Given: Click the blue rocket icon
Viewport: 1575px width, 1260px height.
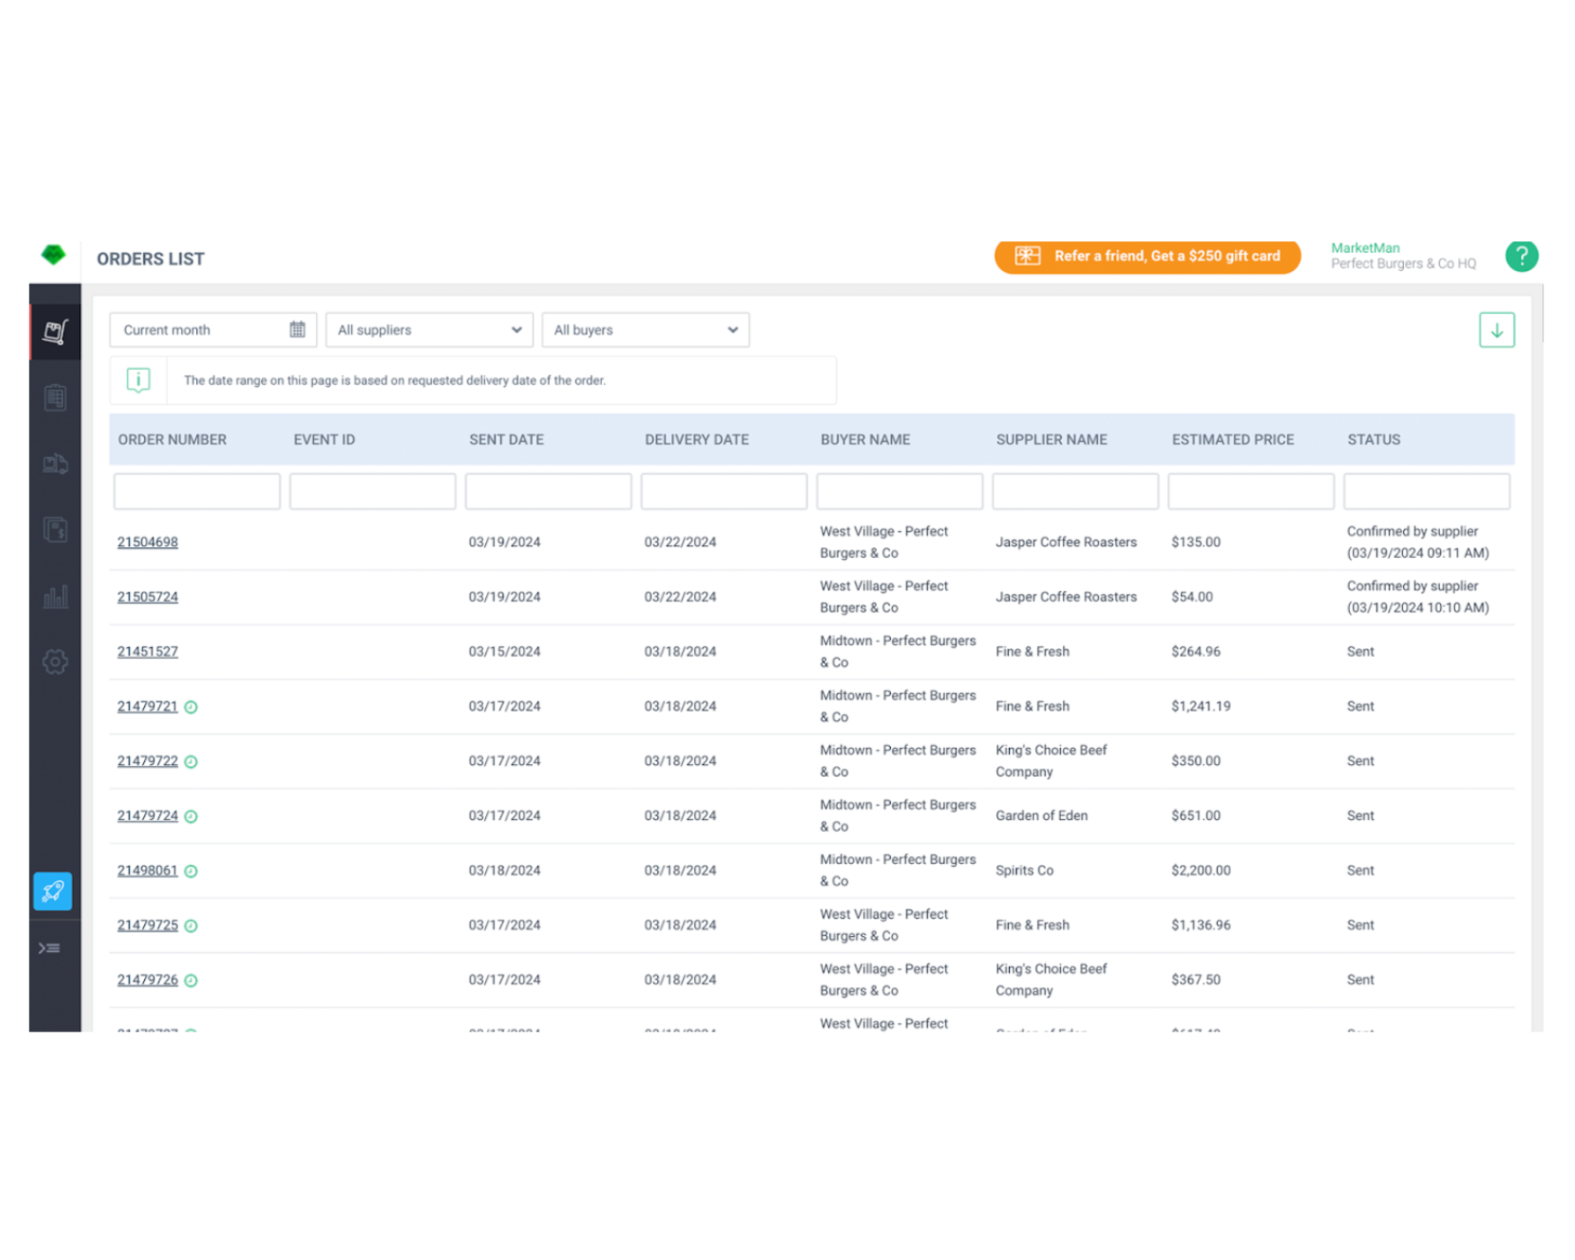Looking at the screenshot, I should (53, 891).
